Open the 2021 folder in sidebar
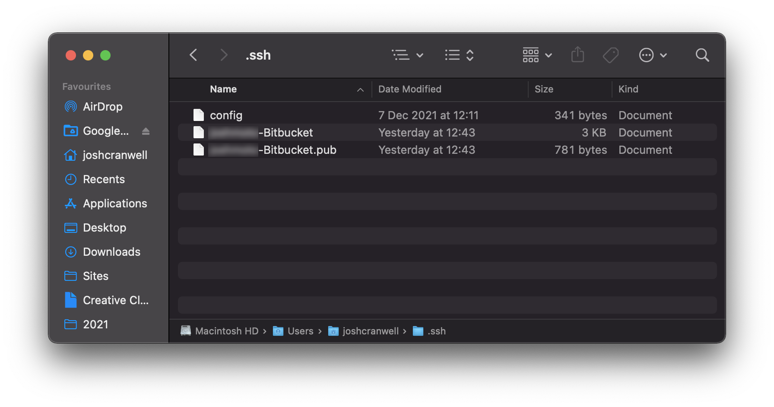The height and width of the screenshot is (407, 774). tap(95, 324)
